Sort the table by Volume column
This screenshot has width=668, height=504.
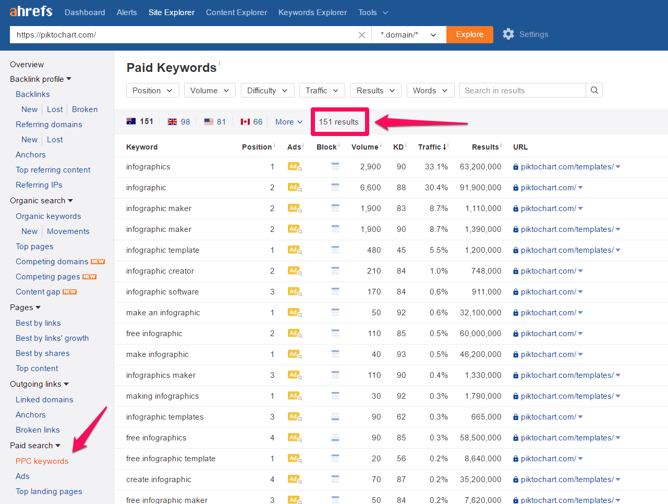[365, 147]
